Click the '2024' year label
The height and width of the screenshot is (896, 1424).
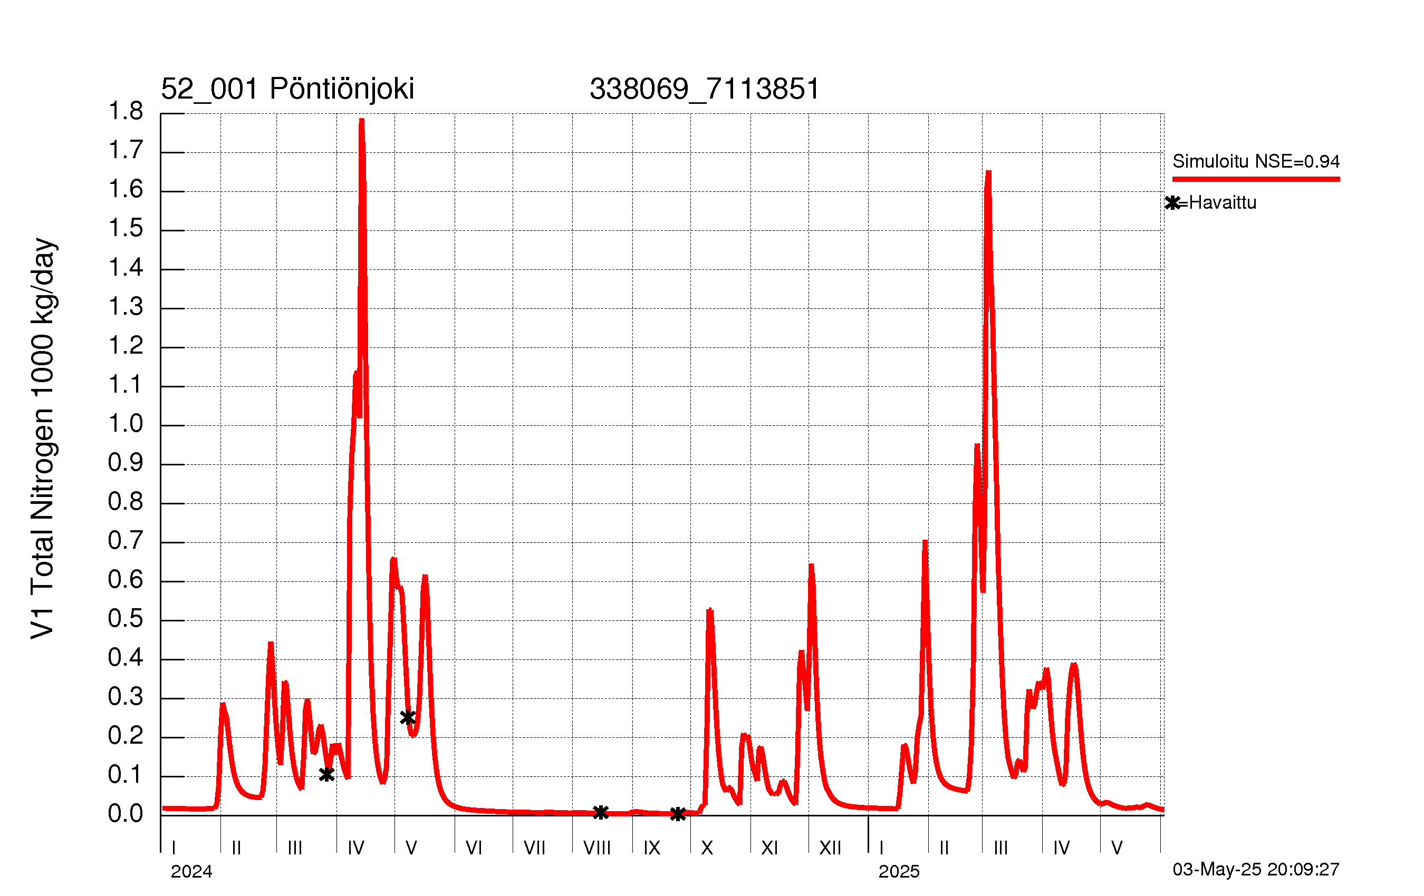pyautogui.click(x=191, y=872)
